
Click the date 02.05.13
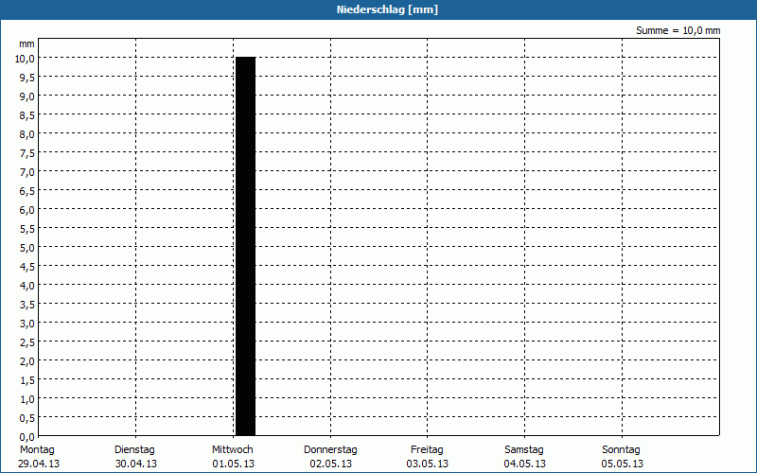point(330,464)
